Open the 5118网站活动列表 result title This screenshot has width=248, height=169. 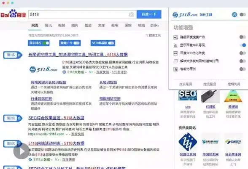(57, 143)
